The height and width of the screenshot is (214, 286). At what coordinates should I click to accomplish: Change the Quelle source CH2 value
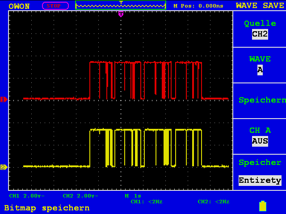260,34
